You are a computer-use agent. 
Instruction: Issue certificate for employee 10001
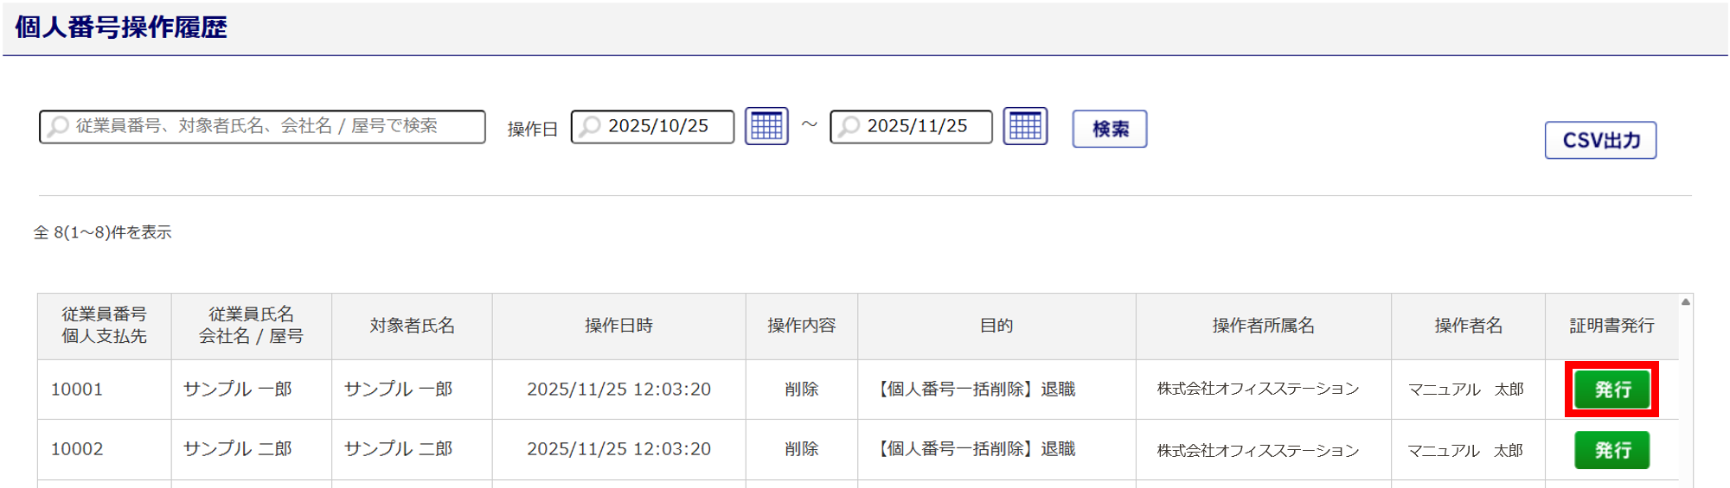point(1611,390)
